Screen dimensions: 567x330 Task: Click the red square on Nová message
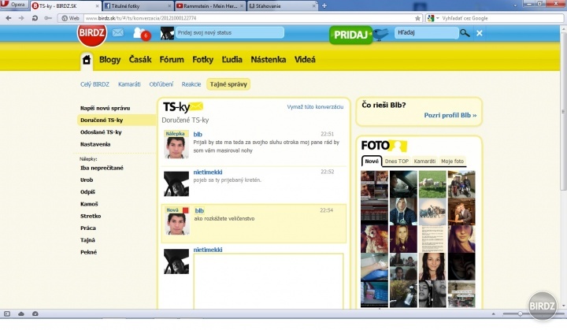(x=186, y=210)
